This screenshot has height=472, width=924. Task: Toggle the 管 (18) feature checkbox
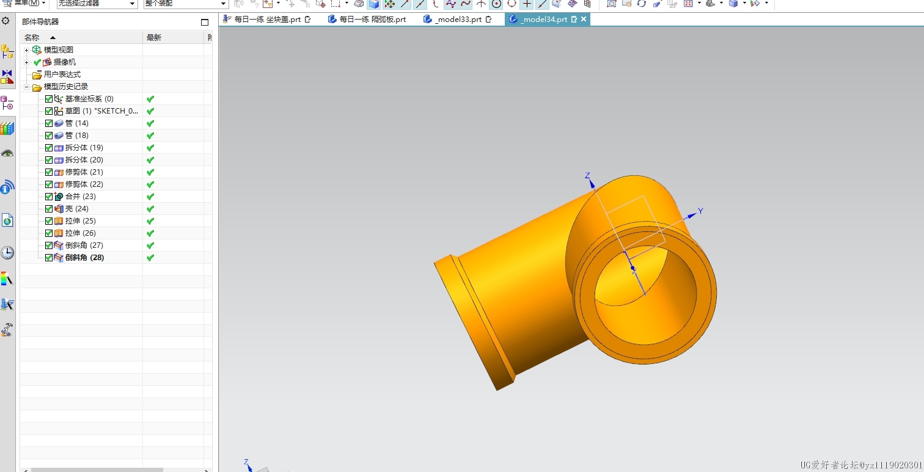(49, 136)
